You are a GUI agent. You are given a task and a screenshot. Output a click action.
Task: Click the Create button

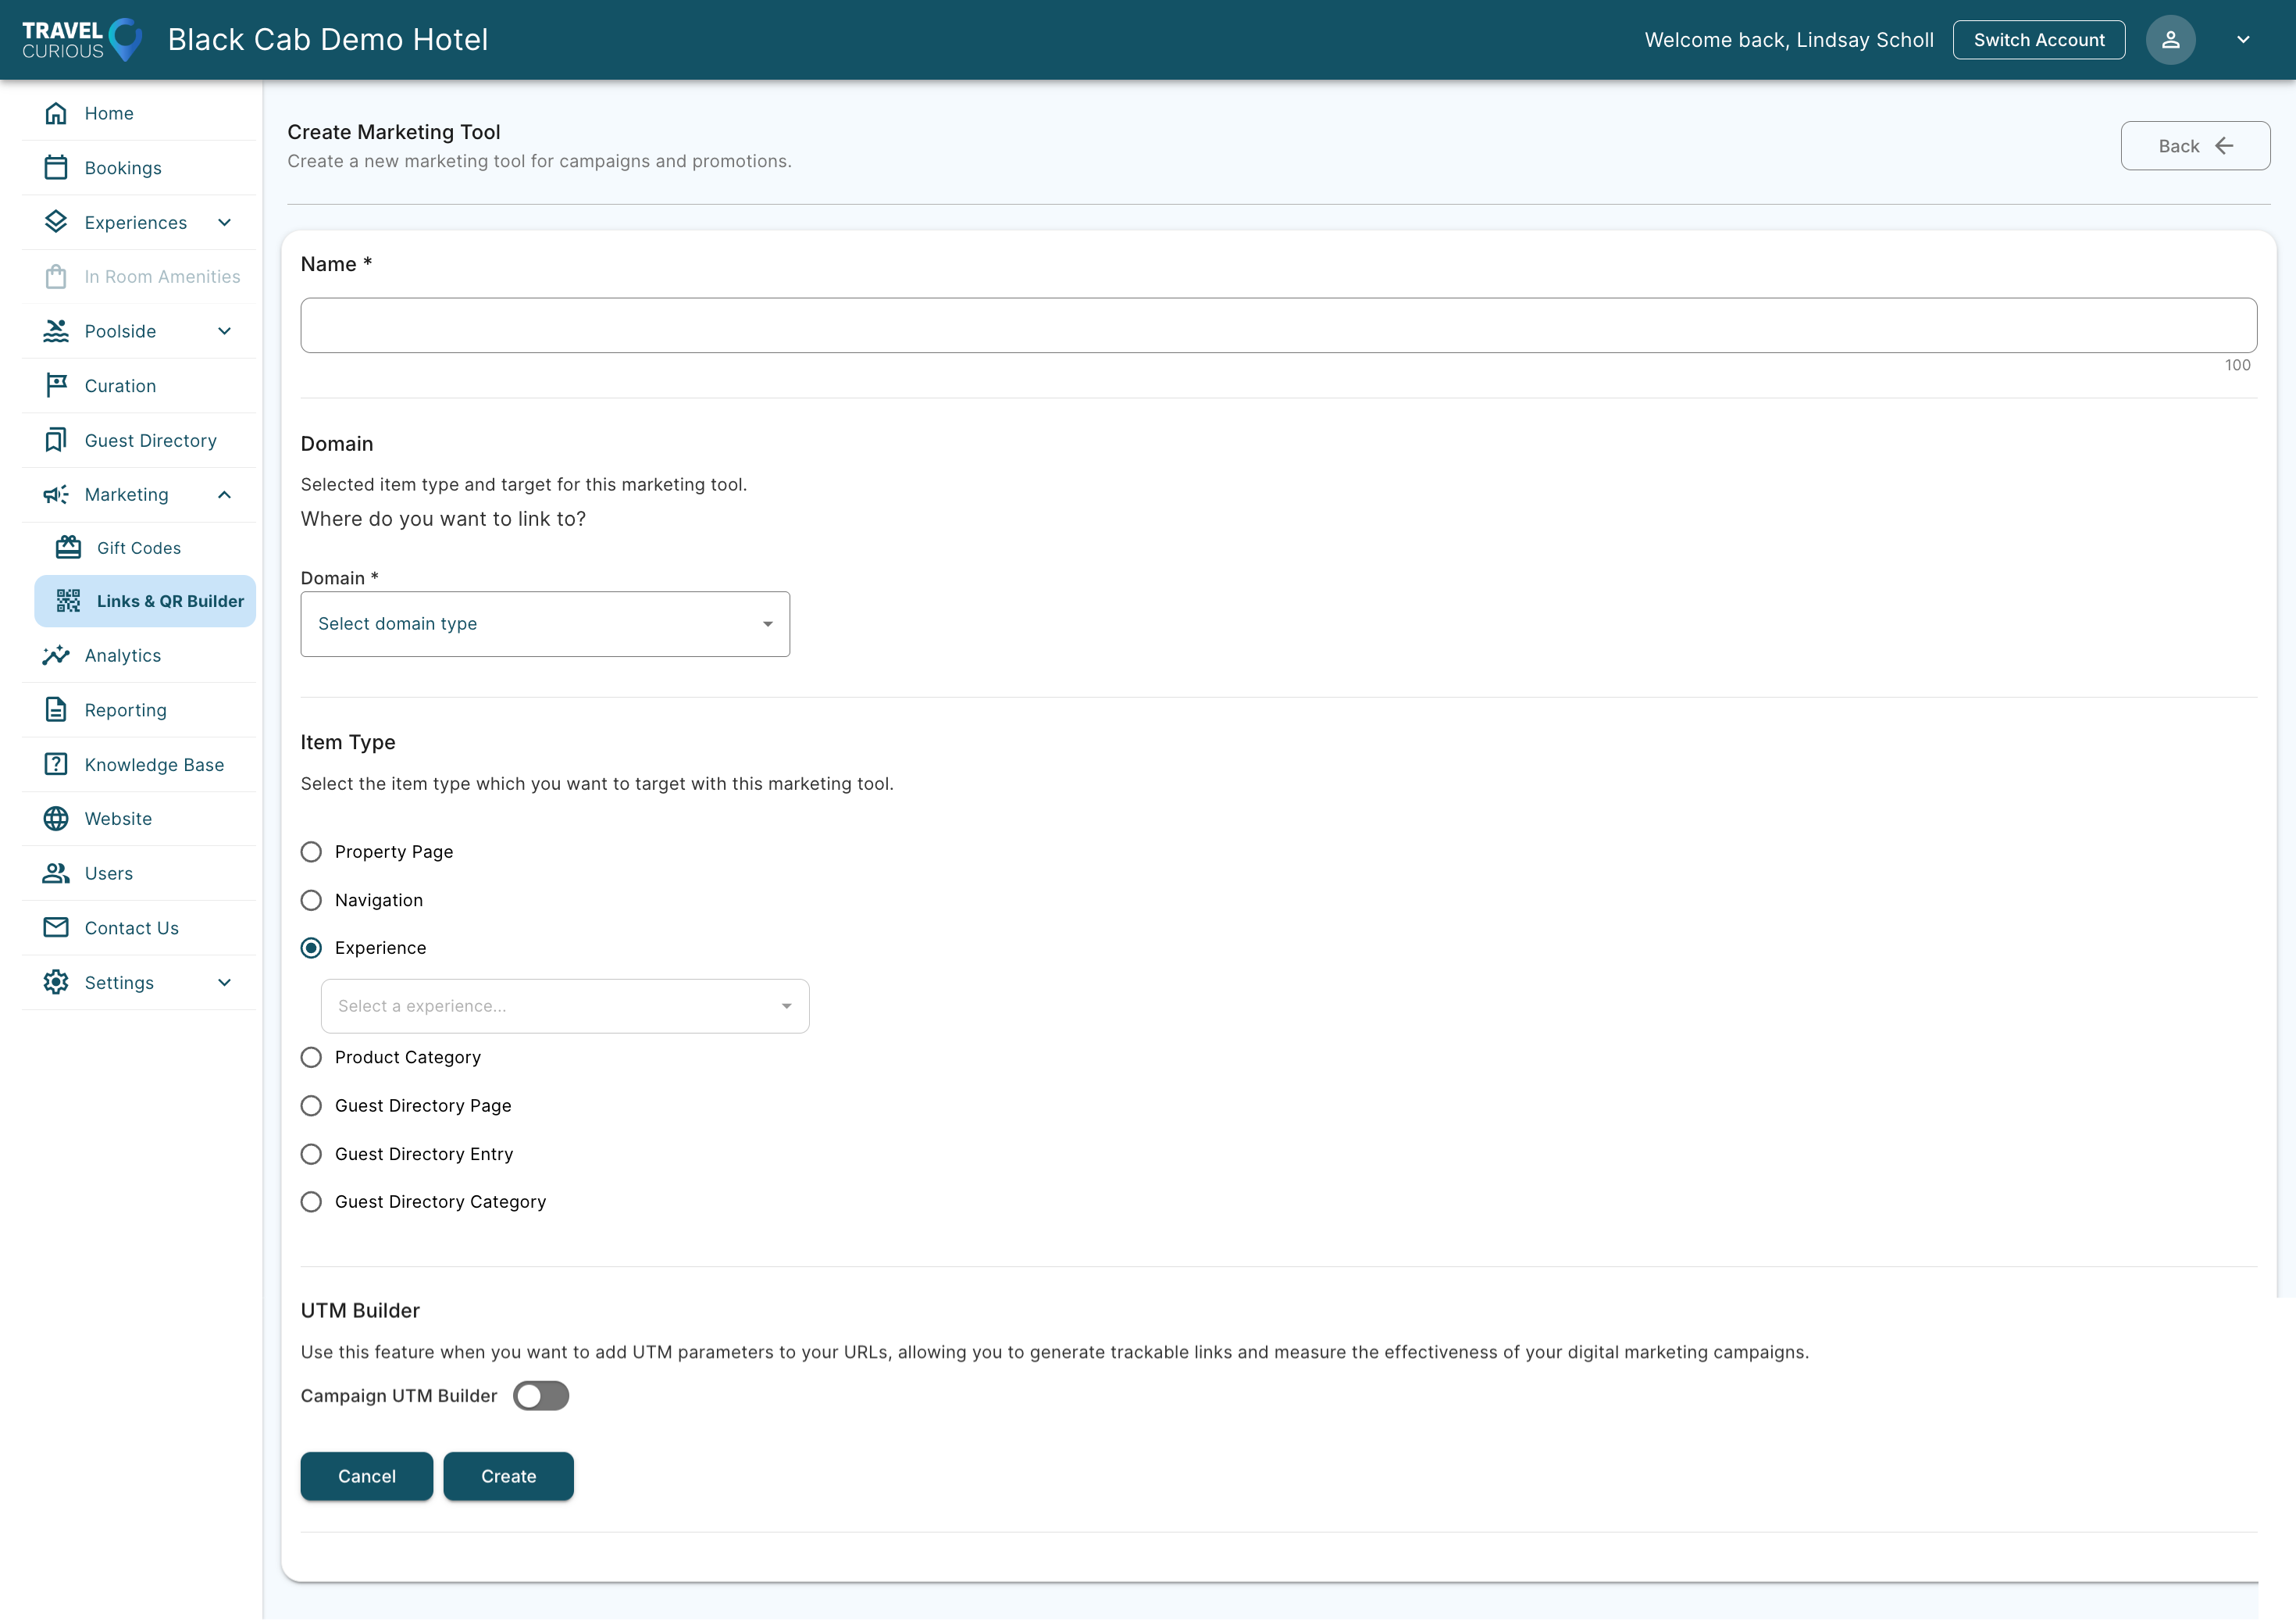pos(508,1476)
